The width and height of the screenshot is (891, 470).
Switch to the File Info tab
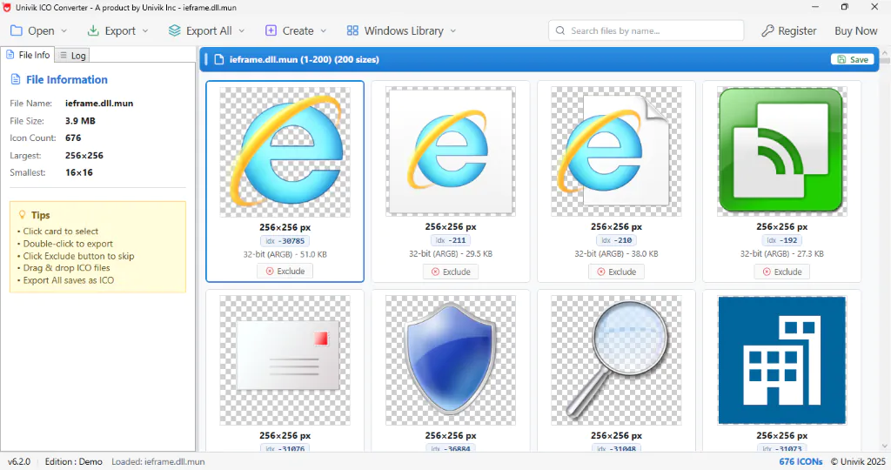tap(28, 55)
